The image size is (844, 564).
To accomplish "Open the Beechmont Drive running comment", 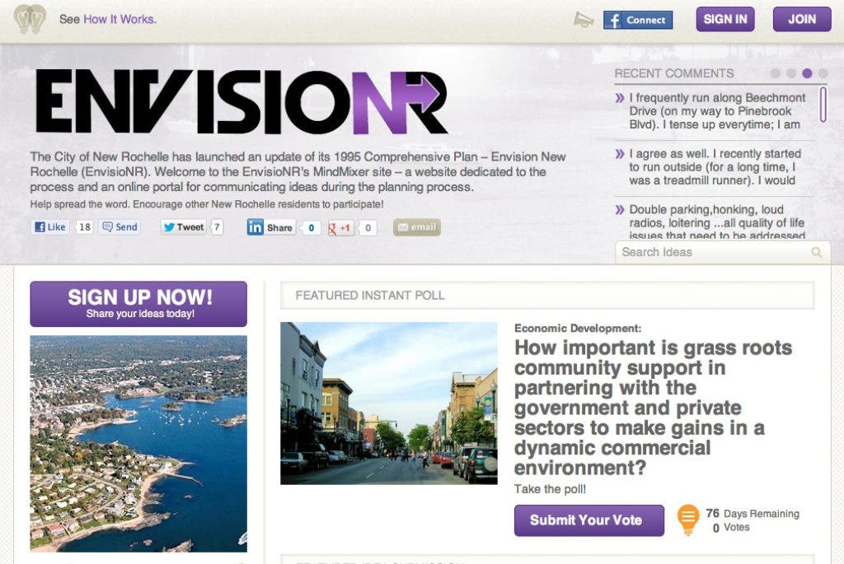I will pyautogui.click(x=714, y=111).
